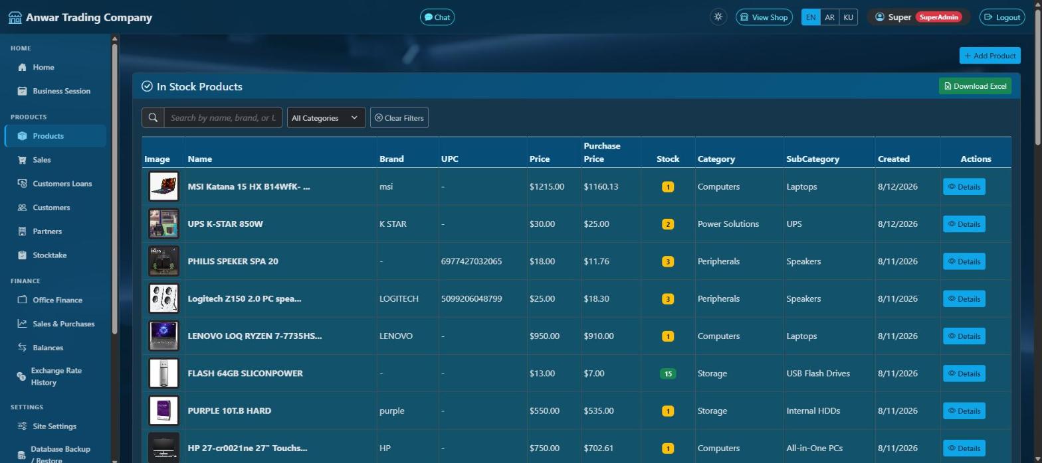Click the Customers Loans sidebar icon
This screenshot has height=463, width=1042.
[x=22, y=184]
